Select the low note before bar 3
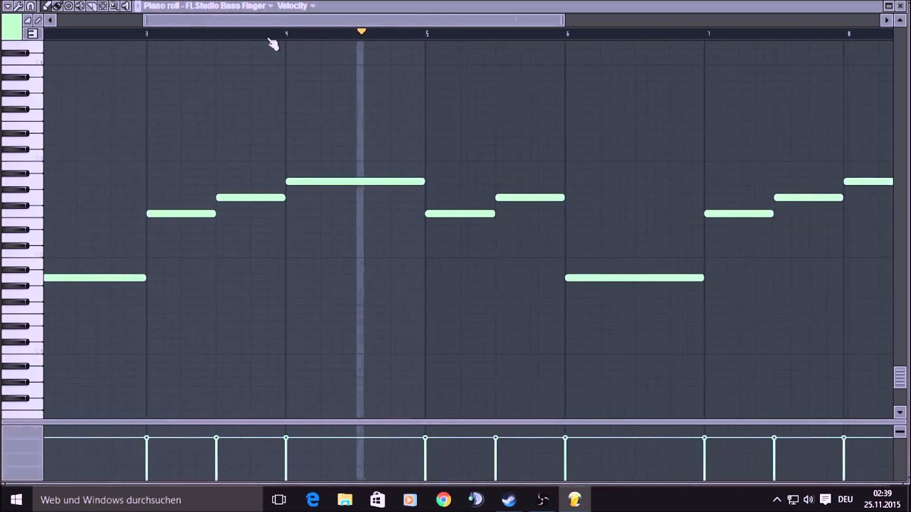 pos(95,277)
